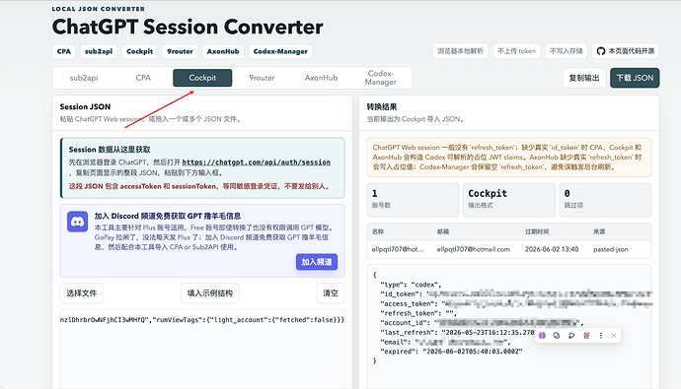Click the "refresh_token": "" line in output
Viewport: 681px width, 389px height.
point(418,313)
